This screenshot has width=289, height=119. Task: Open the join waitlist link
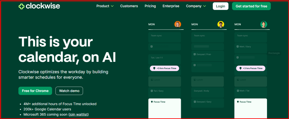pyautogui.click(x=79, y=114)
